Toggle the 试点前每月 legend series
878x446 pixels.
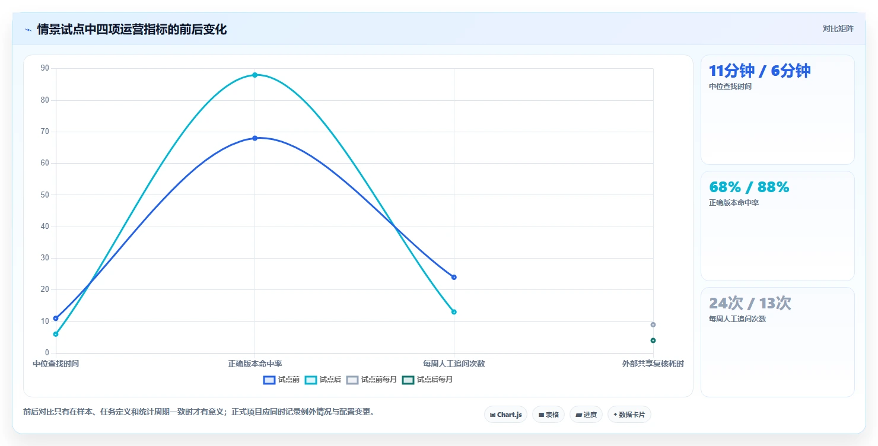[371, 380]
